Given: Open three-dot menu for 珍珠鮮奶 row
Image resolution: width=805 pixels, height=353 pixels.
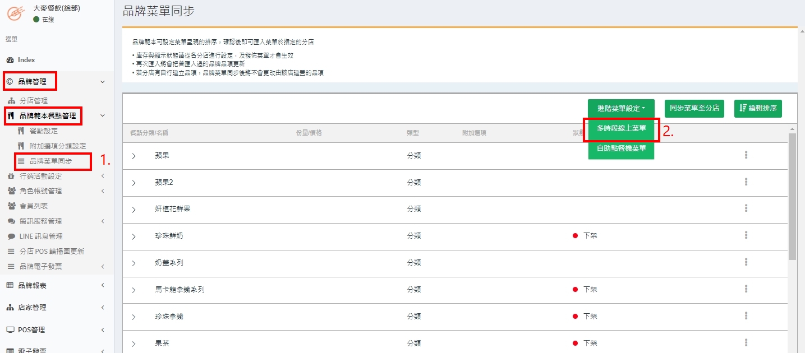Looking at the screenshot, I should [x=746, y=235].
